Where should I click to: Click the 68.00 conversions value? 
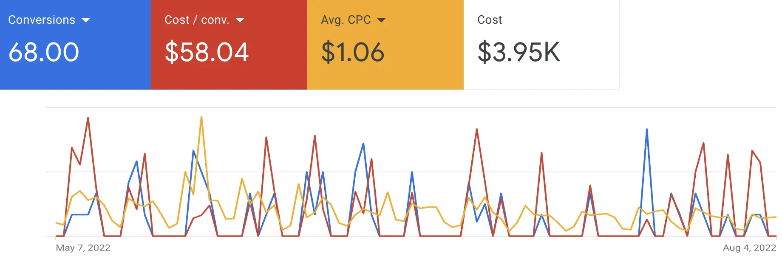pos(44,52)
